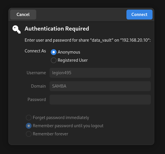Click the empty Password input field
This screenshot has height=154, width=165.
(x=100, y=100)
